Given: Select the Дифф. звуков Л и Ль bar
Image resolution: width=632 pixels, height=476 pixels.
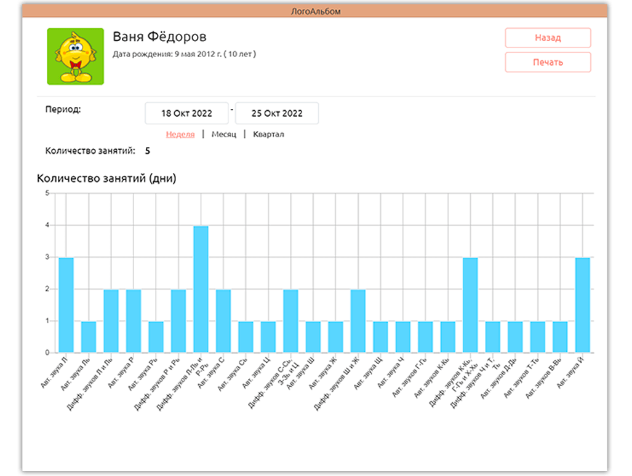Looking at the screenshot, I should pyautogui.click(x=111, y=320).
